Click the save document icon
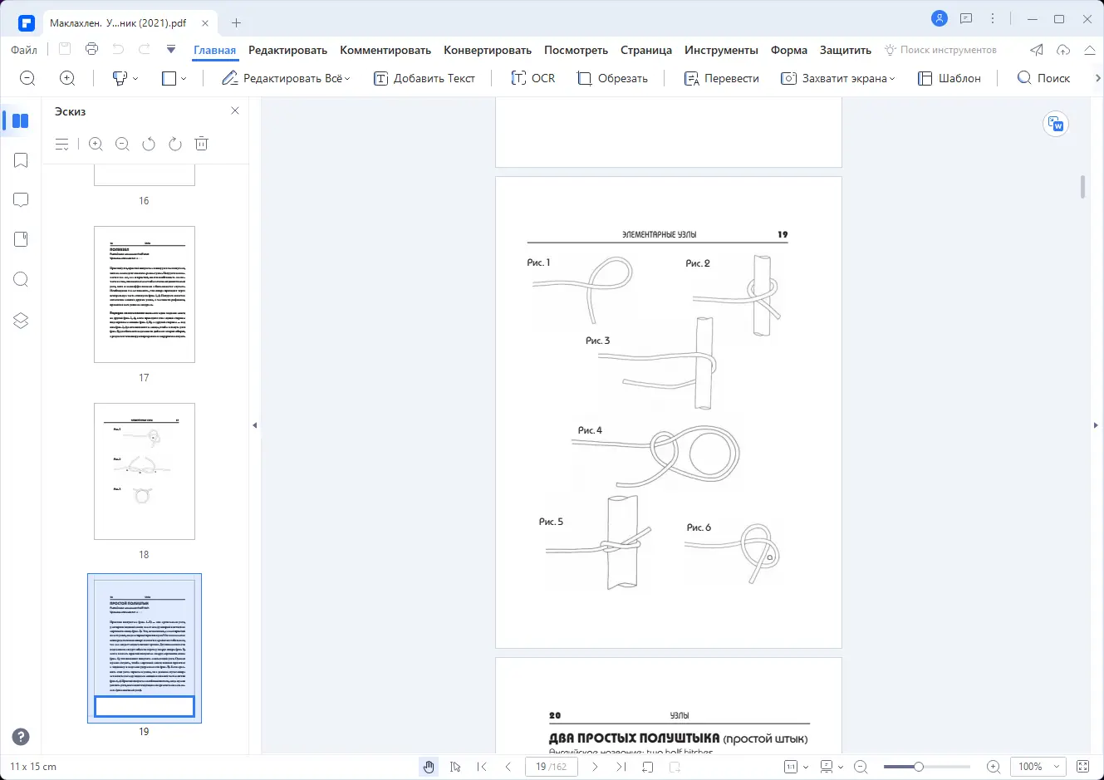Image resolution: width=1104 pixels, height=780 pixels. (65, 49)
